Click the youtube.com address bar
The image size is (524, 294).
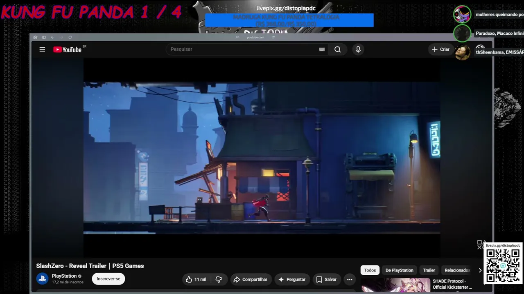[255, 37]
